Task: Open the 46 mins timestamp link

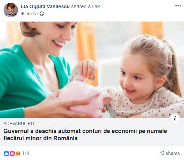Action: tap(28, 14)
